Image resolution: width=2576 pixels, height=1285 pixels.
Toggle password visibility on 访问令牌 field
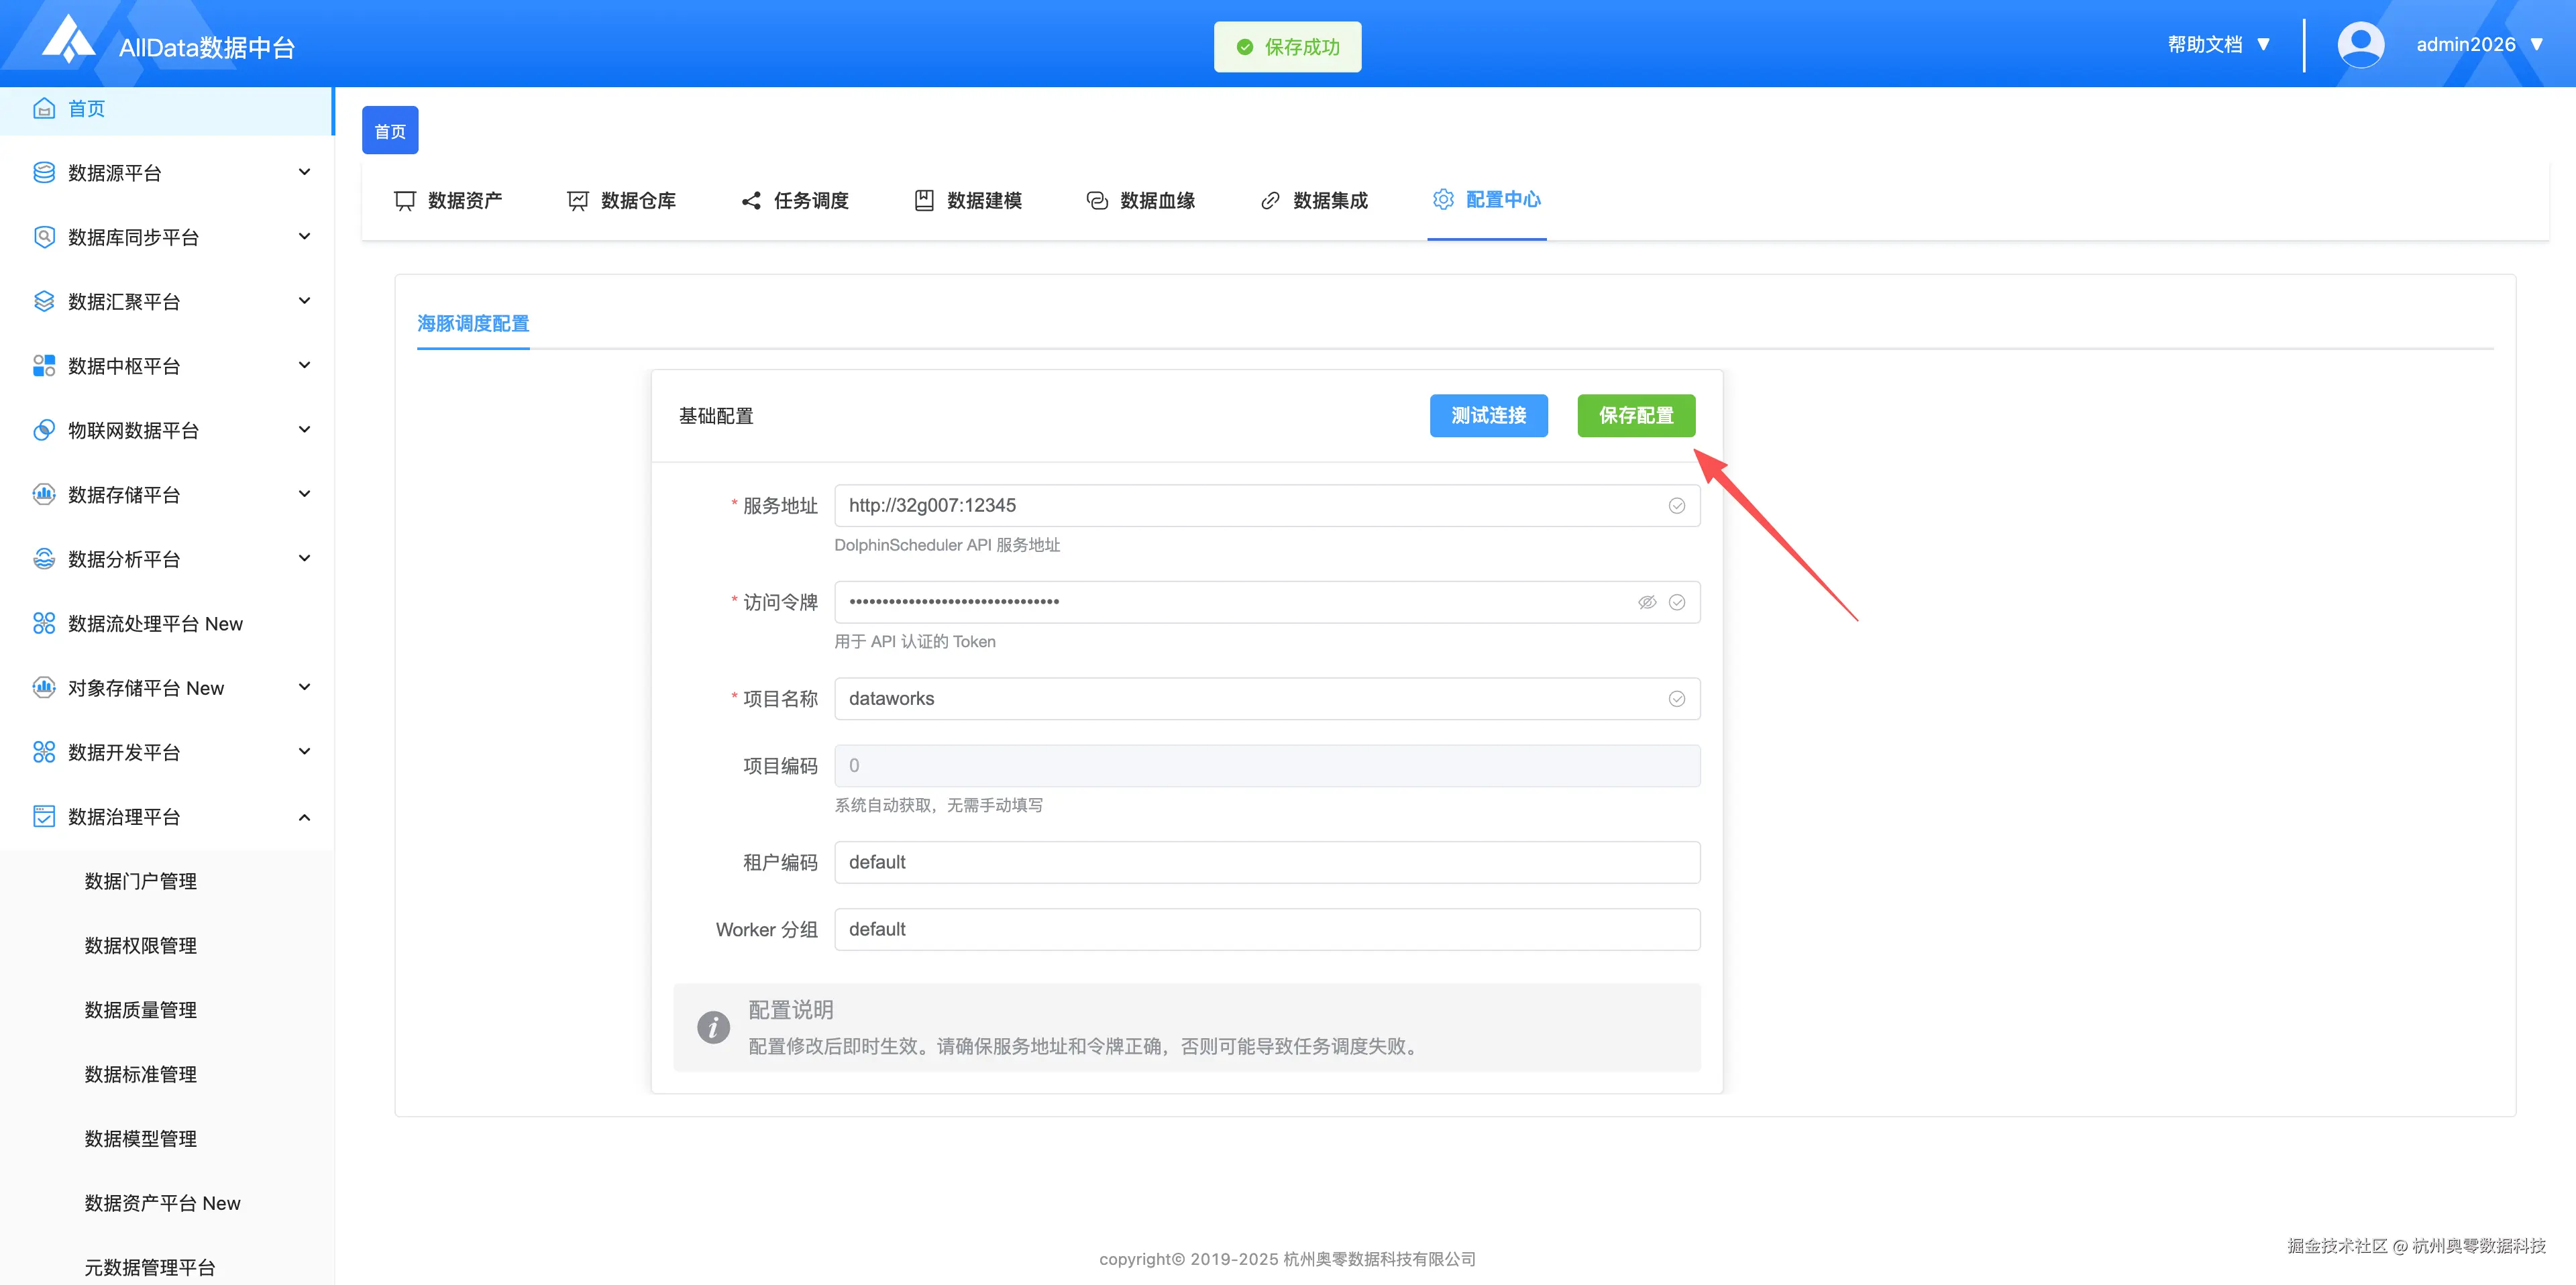click(1646, 602)
